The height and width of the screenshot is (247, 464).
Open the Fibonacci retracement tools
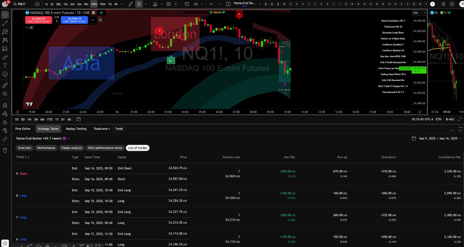[x=5, y=32]
